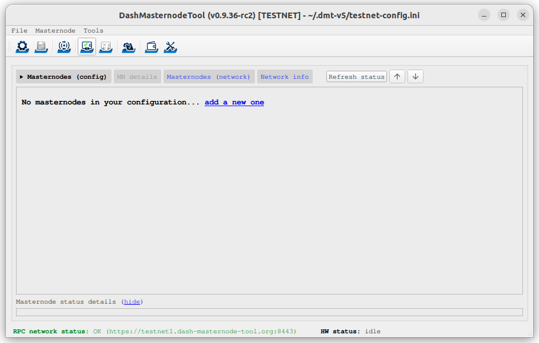Open the tools wrench and screwdriver icon
This screenshot has width=539, height=343.
tap(170, 47)
